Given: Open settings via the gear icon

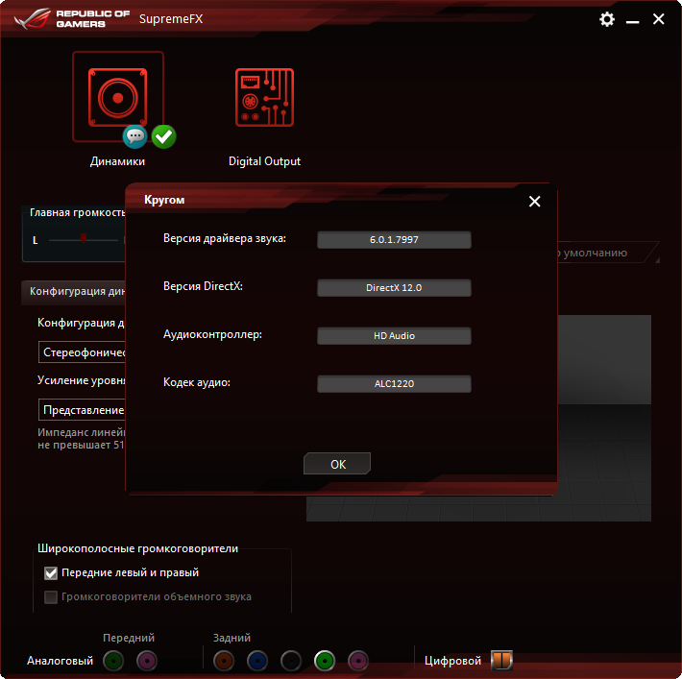Looking at the screenshot, I should coord(607,19).
